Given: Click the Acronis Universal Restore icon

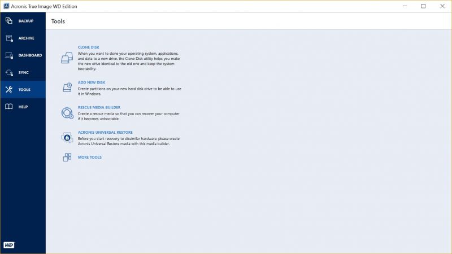Looking at the screenshot, I should coord(67,138).
